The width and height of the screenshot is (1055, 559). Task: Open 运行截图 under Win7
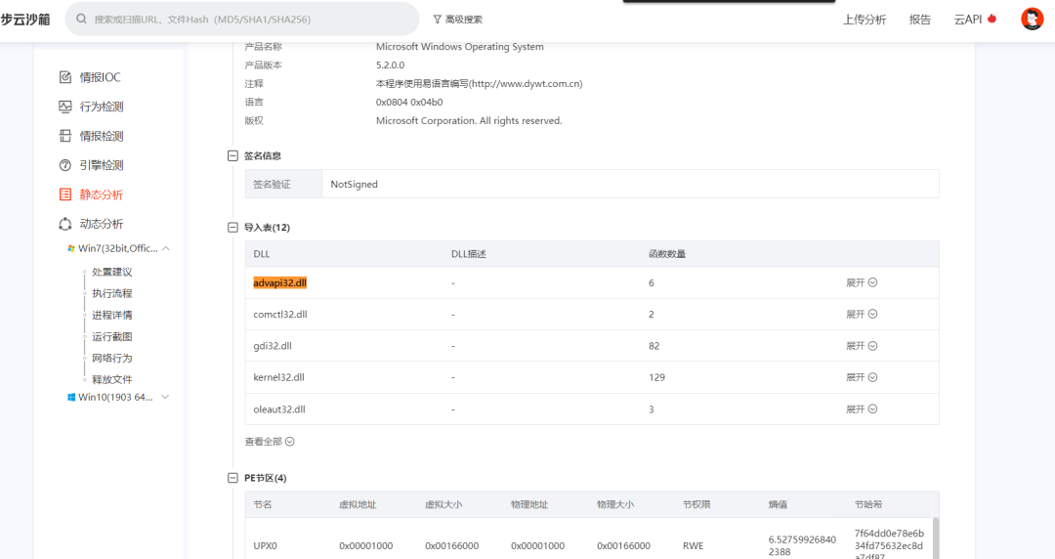point(111,337)
